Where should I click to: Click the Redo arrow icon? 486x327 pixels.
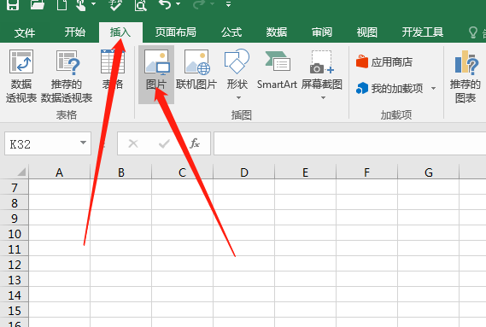[199, 4]
